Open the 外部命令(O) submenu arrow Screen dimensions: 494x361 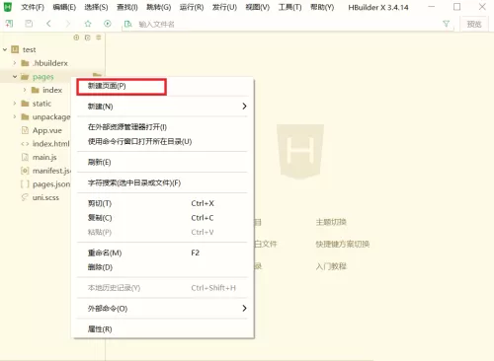tap(244, 308)
